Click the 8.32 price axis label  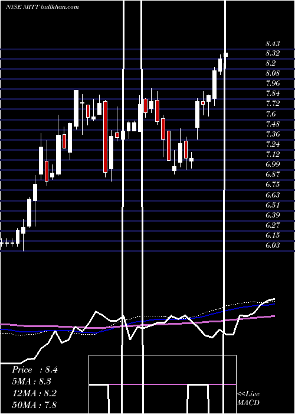coord(273,53)
